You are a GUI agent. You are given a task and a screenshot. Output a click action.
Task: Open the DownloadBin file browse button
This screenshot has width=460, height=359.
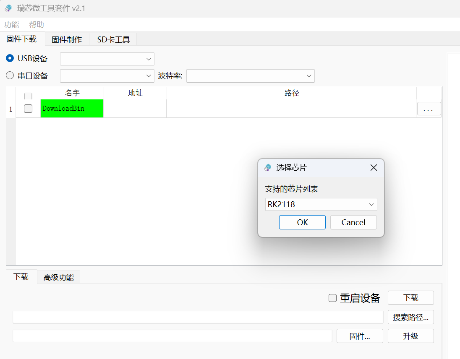click(x=429, y=109)
